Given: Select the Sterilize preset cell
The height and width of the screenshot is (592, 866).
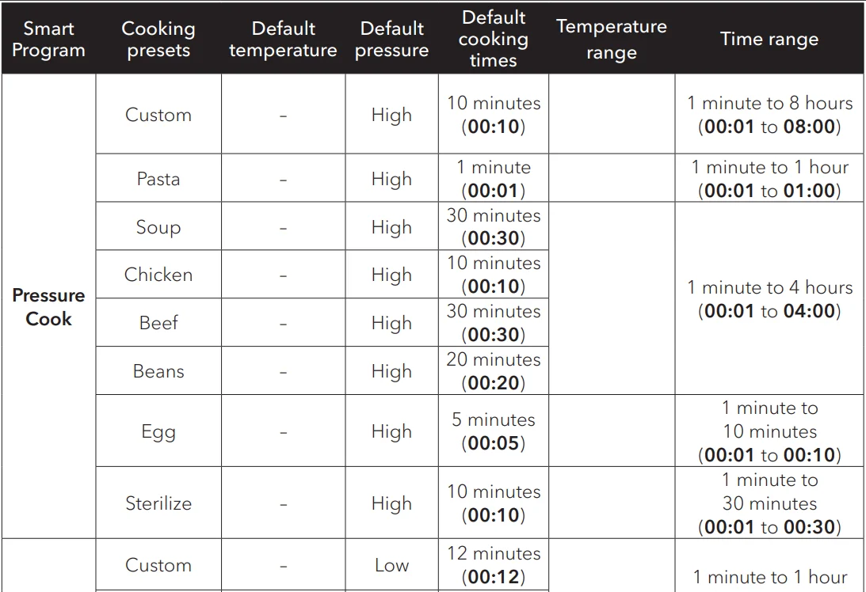Looking at the screenshot, I should coord(158,503).
